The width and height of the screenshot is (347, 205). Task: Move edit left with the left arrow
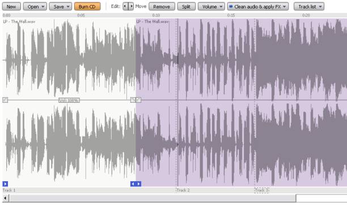click(x=125, y=6)
